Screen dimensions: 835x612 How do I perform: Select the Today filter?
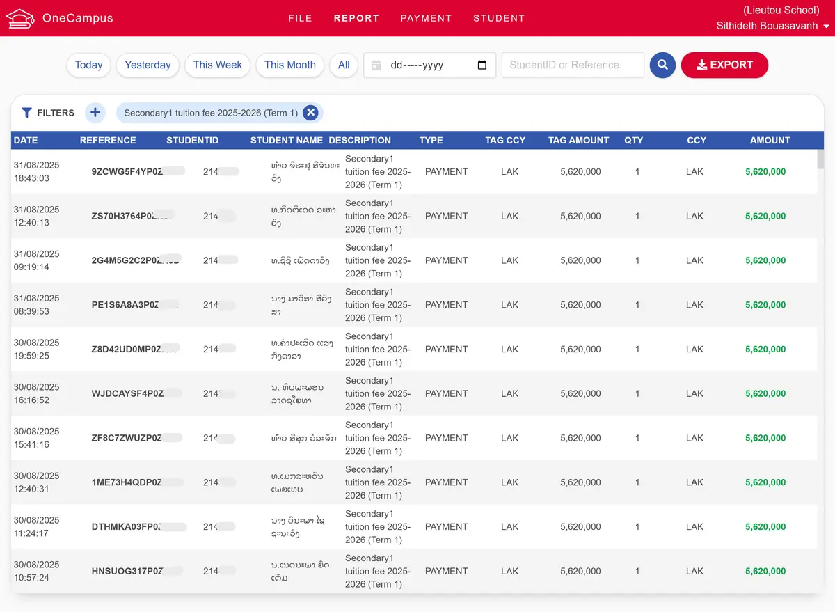[x=88, y=65]
